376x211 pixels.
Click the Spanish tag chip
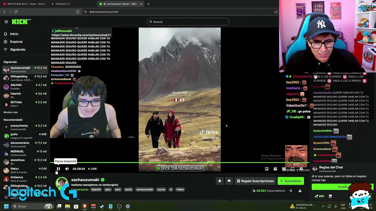point(96,190)
